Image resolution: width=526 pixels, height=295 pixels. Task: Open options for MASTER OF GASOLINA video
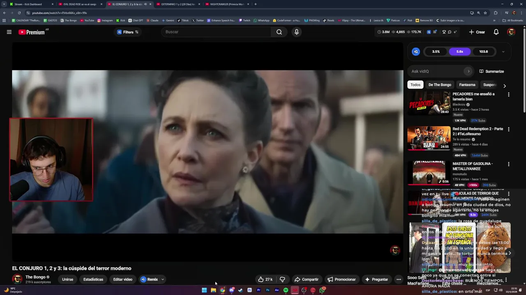tap(509, 164)
